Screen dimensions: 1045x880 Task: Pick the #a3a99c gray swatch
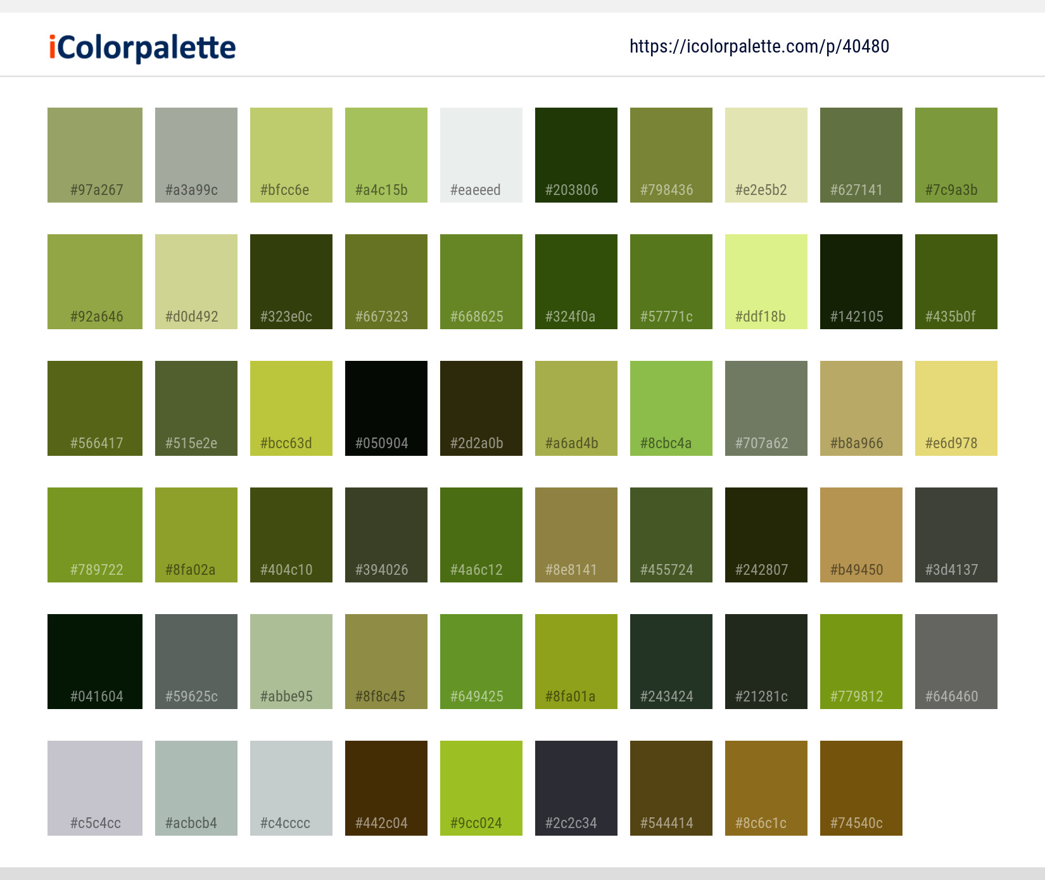pos(196,155)
